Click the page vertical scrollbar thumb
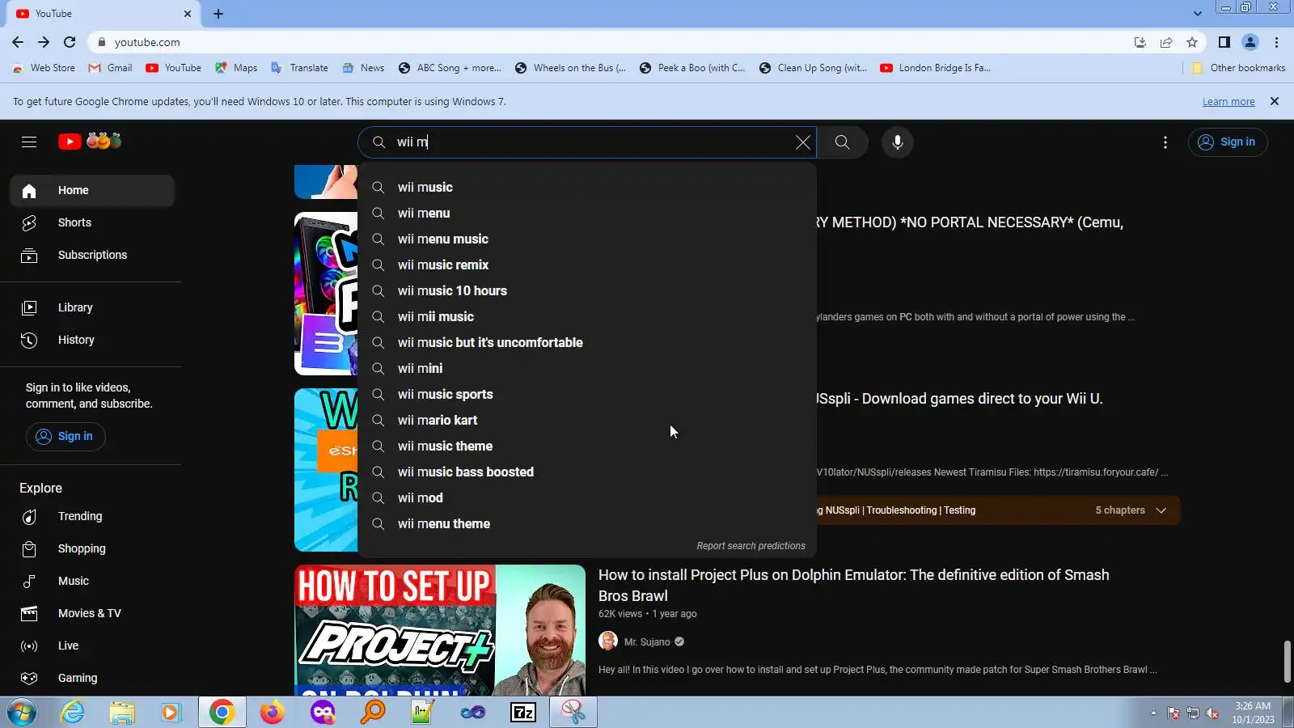 [1287, 662]
